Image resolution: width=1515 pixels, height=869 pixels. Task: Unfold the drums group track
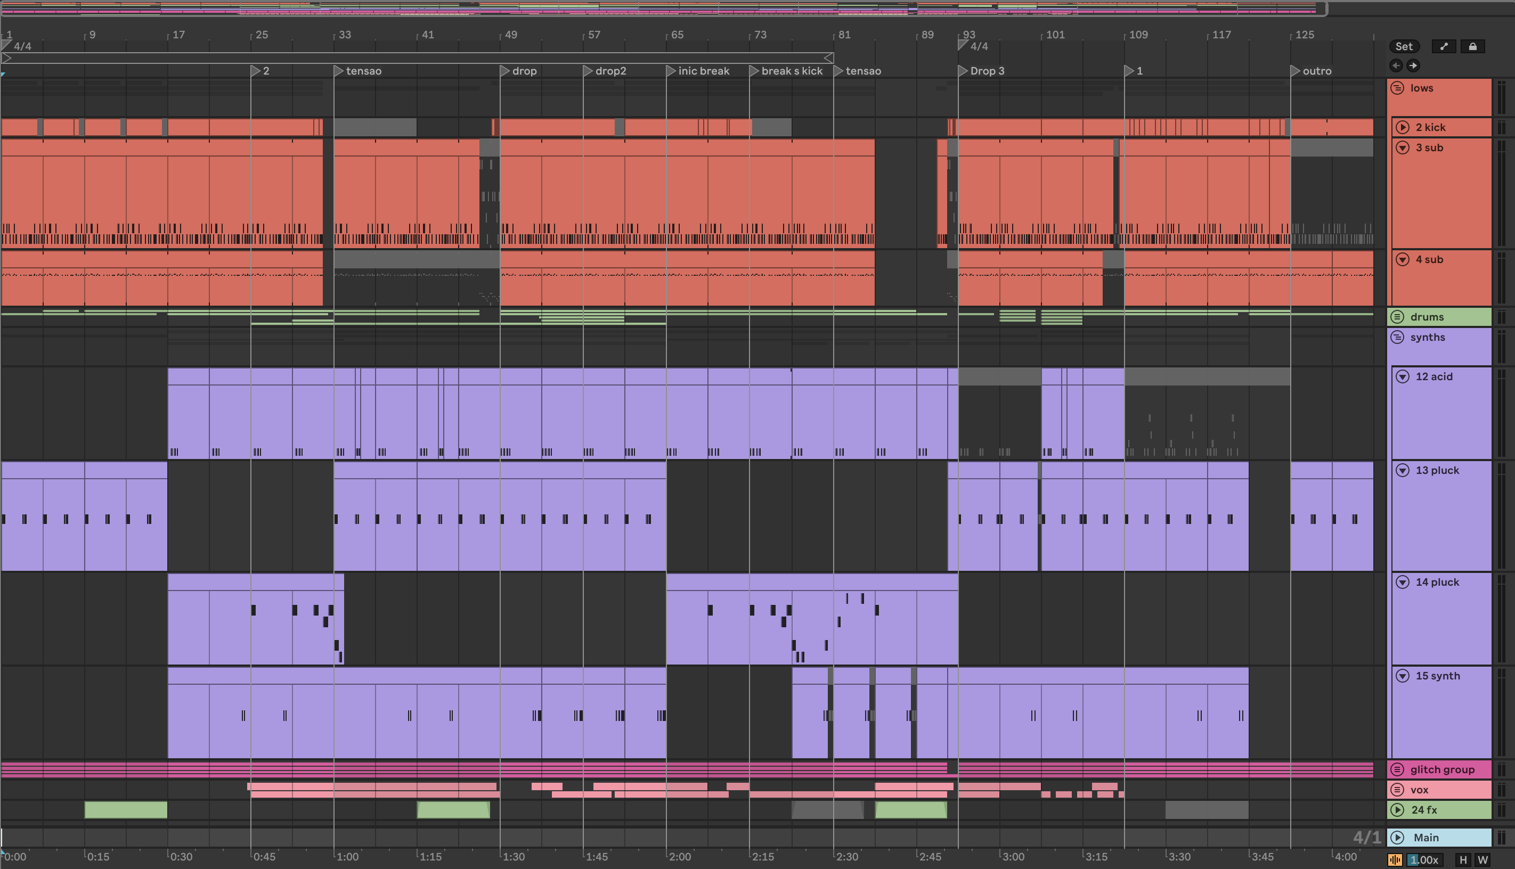pyautogui.click(x=1397, y=317)
